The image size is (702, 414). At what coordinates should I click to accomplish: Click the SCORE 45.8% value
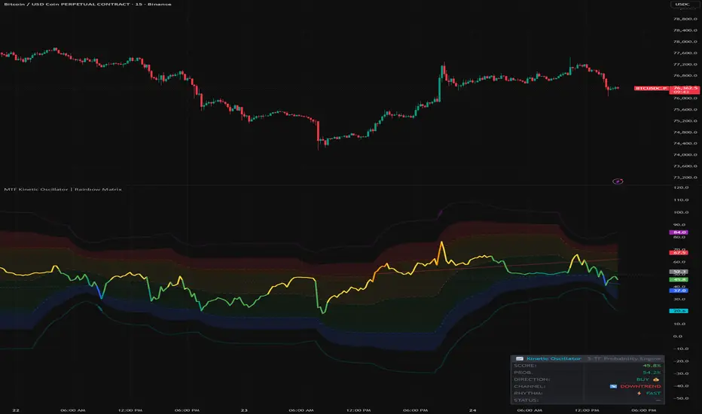pos(652,366)
